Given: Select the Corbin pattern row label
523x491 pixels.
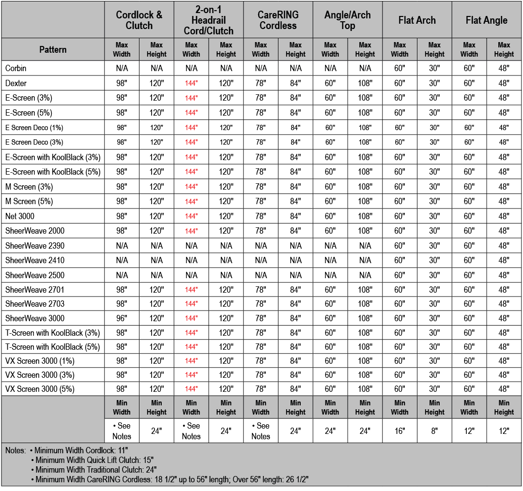Looking at the screenshot, I should tap(16, 68).
